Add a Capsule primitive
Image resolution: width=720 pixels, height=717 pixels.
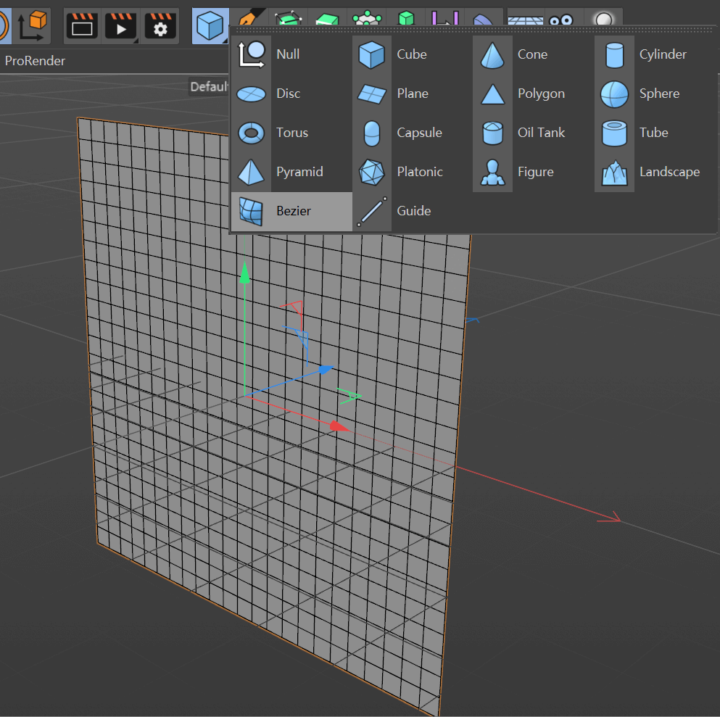tap(412, 133)
